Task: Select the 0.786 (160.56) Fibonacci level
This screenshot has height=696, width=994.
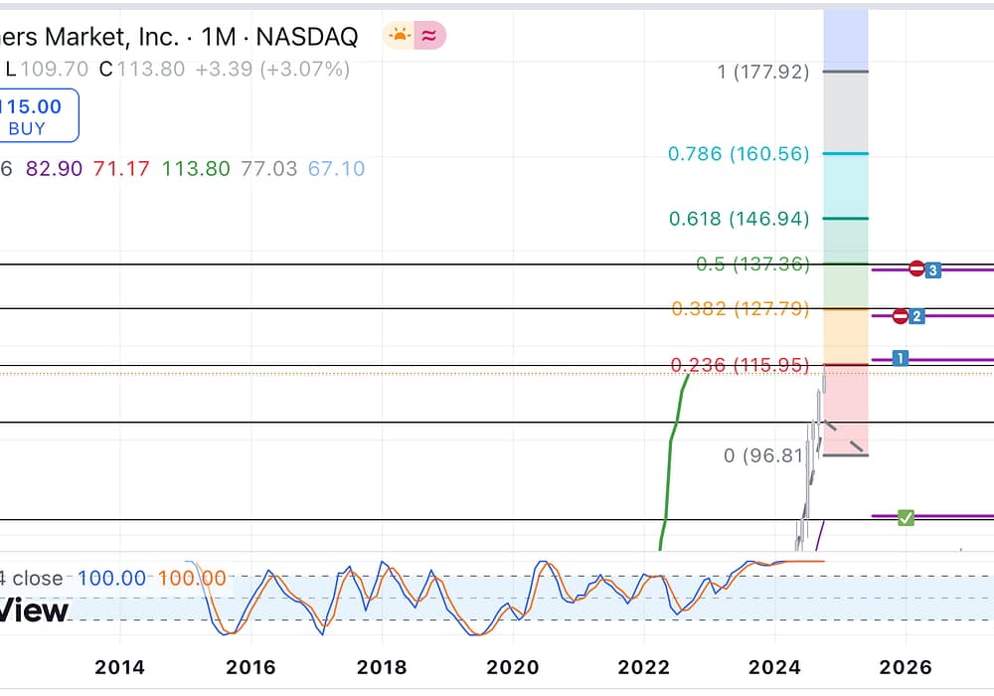Action: (x=739, y=154)
